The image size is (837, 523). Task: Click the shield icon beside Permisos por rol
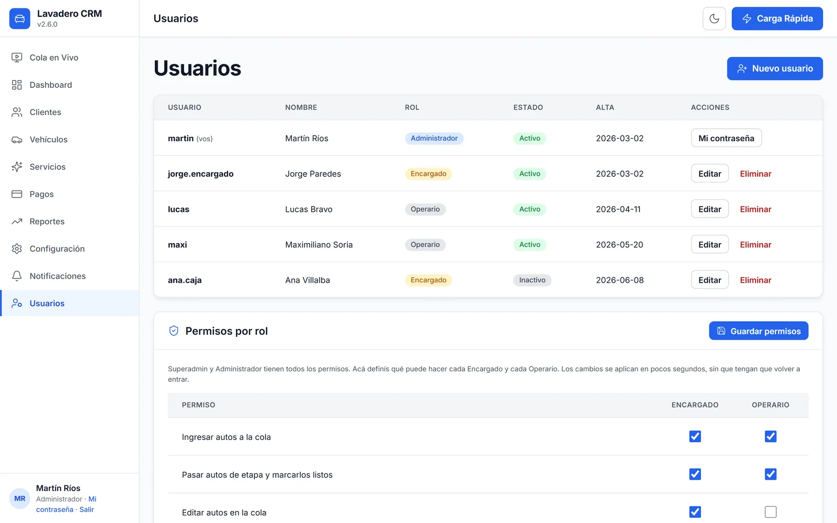coord(174,331)
